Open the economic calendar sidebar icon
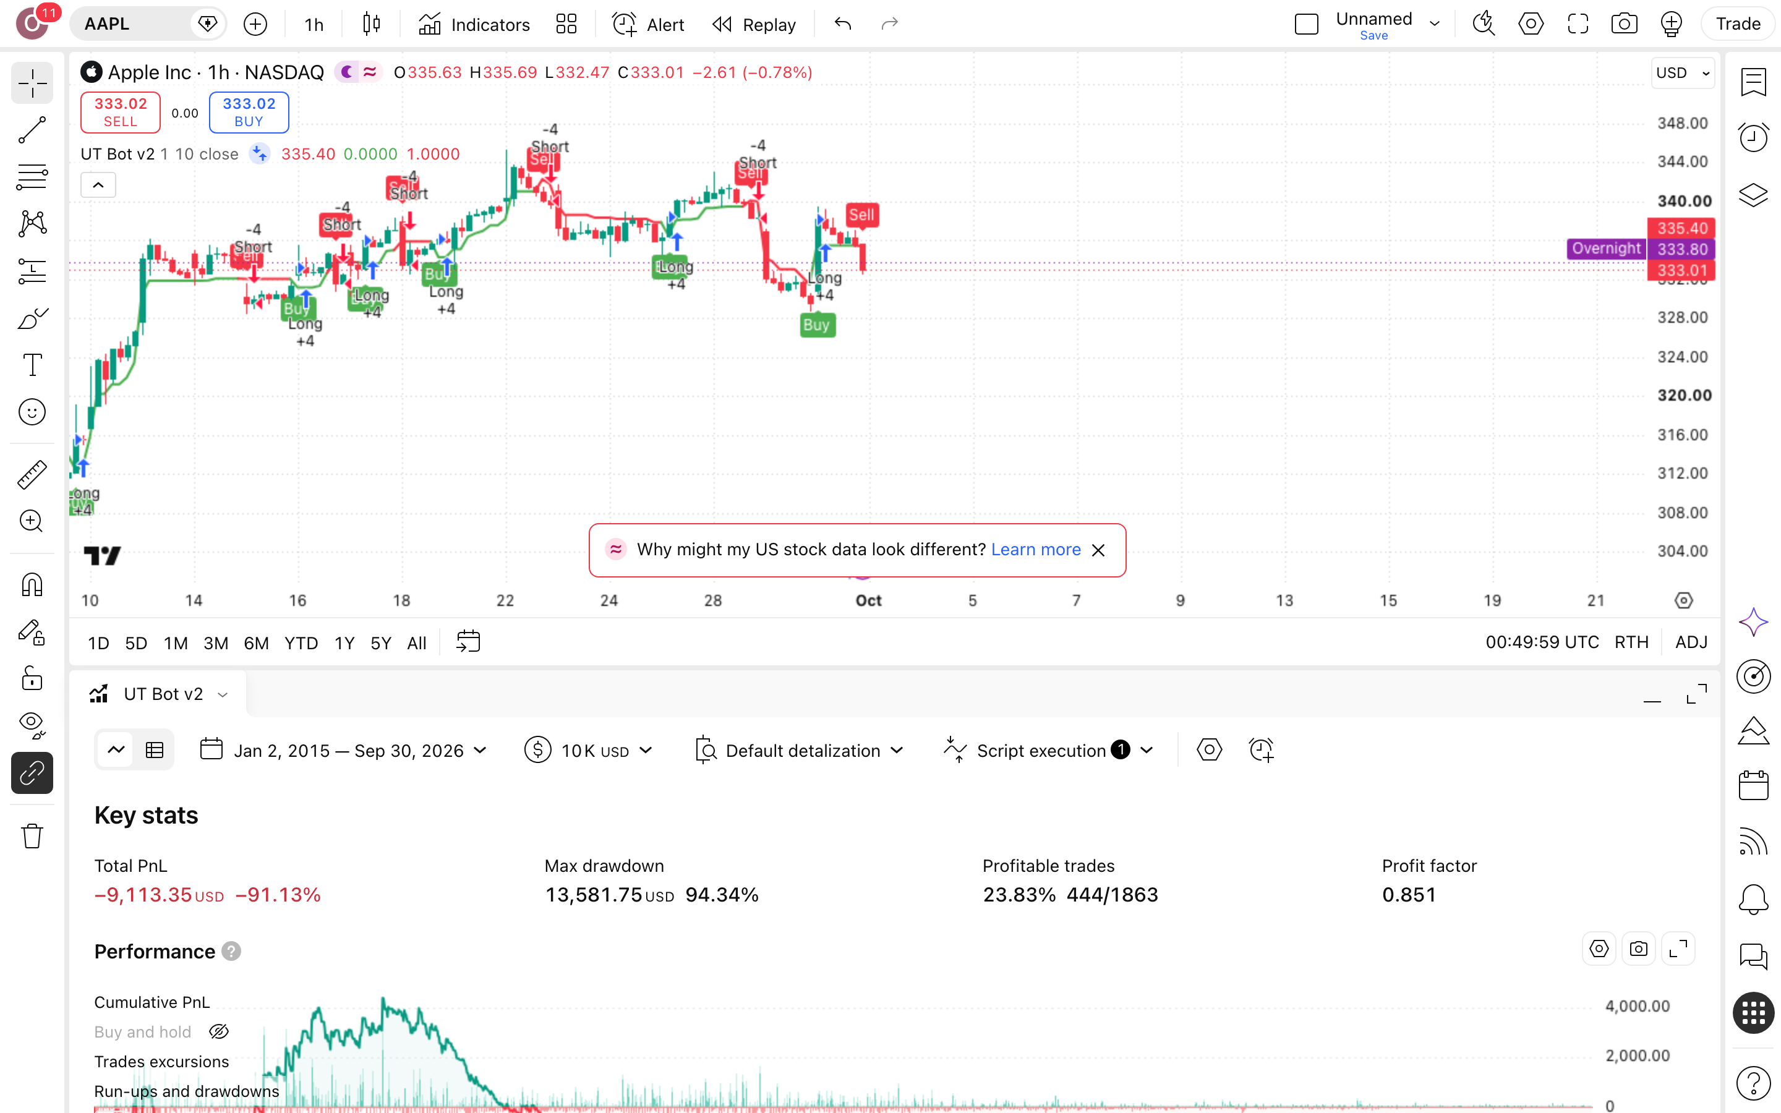 pos(1753,785)
